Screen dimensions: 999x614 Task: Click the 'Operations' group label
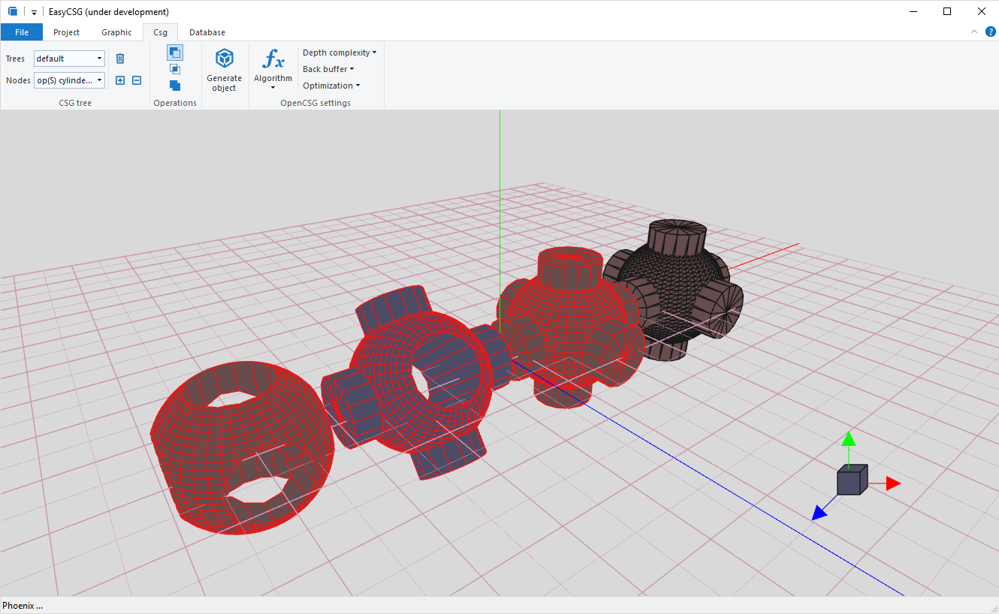point(175,103)
